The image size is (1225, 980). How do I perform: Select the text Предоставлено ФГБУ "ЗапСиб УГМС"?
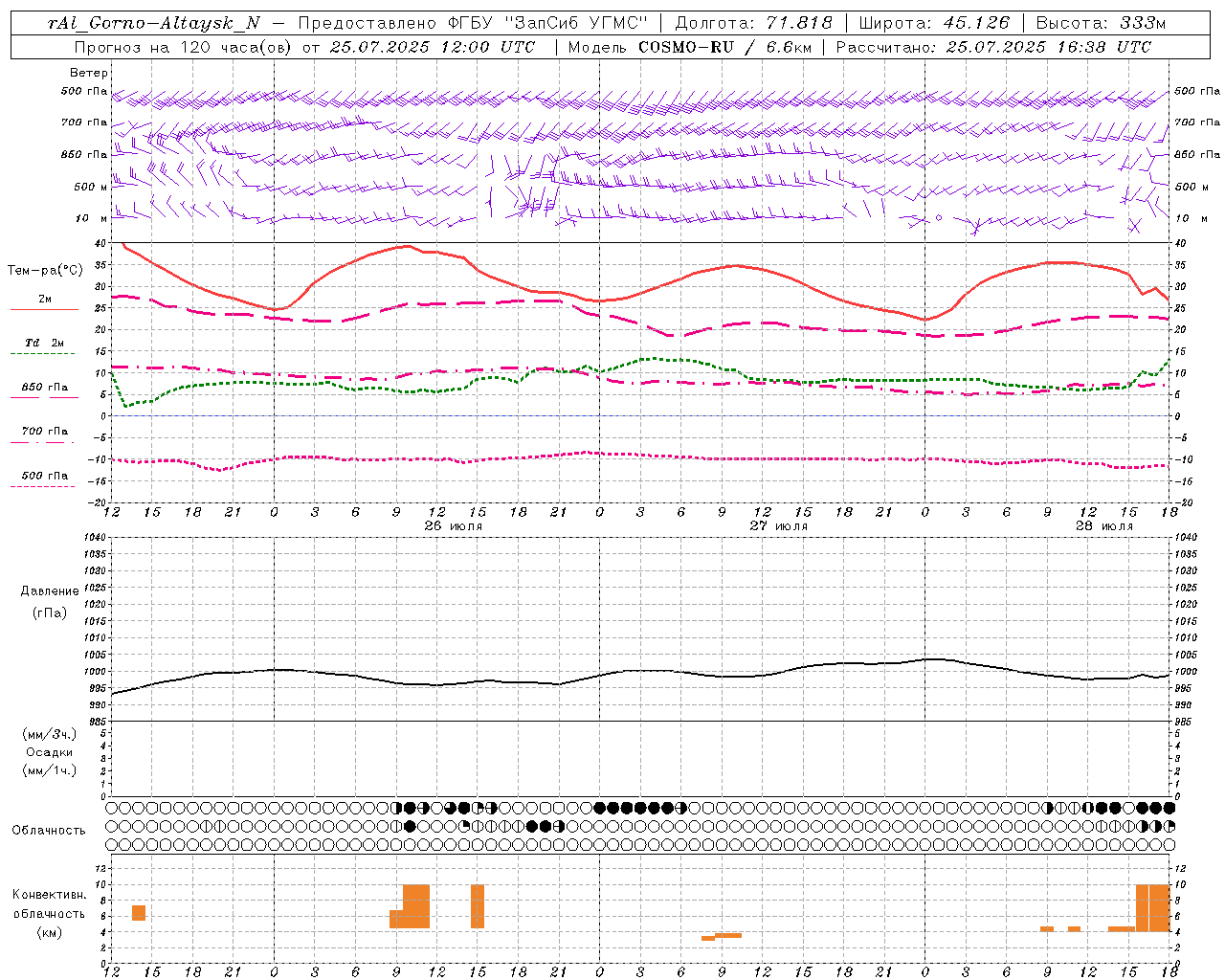point(473,23)
